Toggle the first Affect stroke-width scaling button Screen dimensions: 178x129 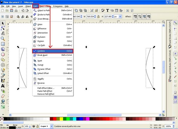135,17
